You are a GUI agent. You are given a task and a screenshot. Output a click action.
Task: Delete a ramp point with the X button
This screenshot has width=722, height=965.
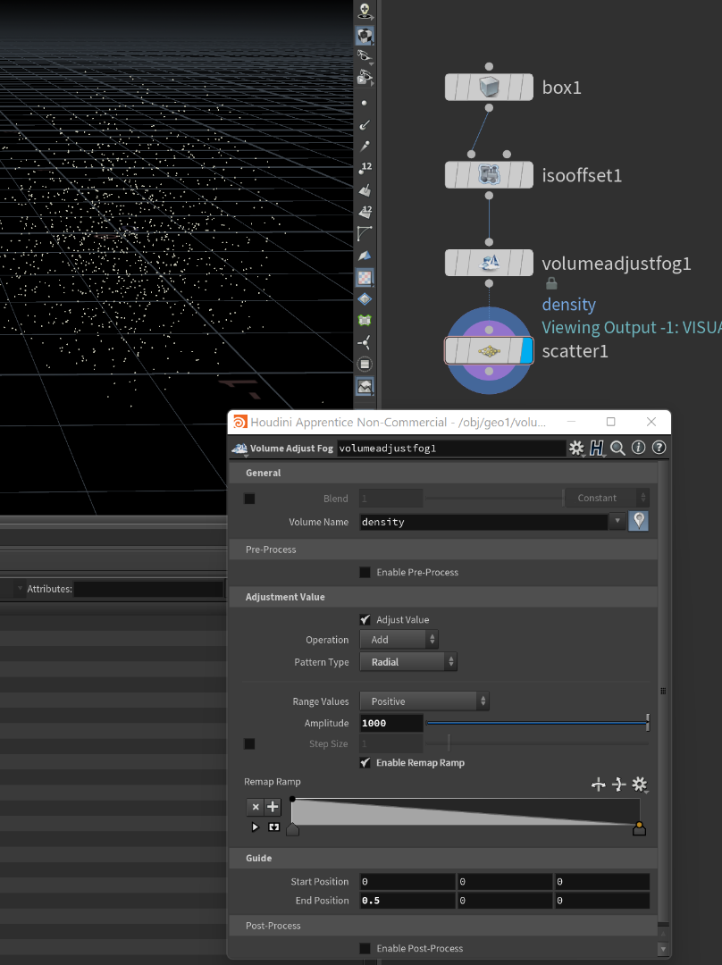point(255,806)
